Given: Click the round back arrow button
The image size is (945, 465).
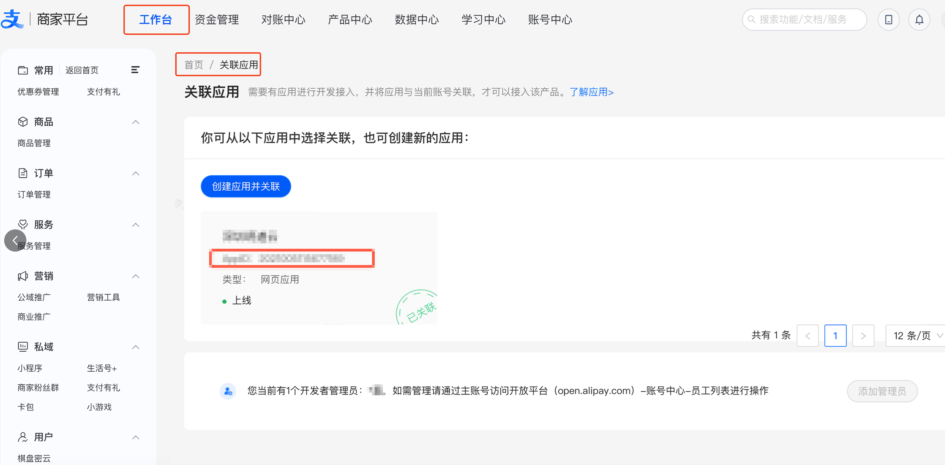Looking at the screenshot, I should [x=15, y=241].
